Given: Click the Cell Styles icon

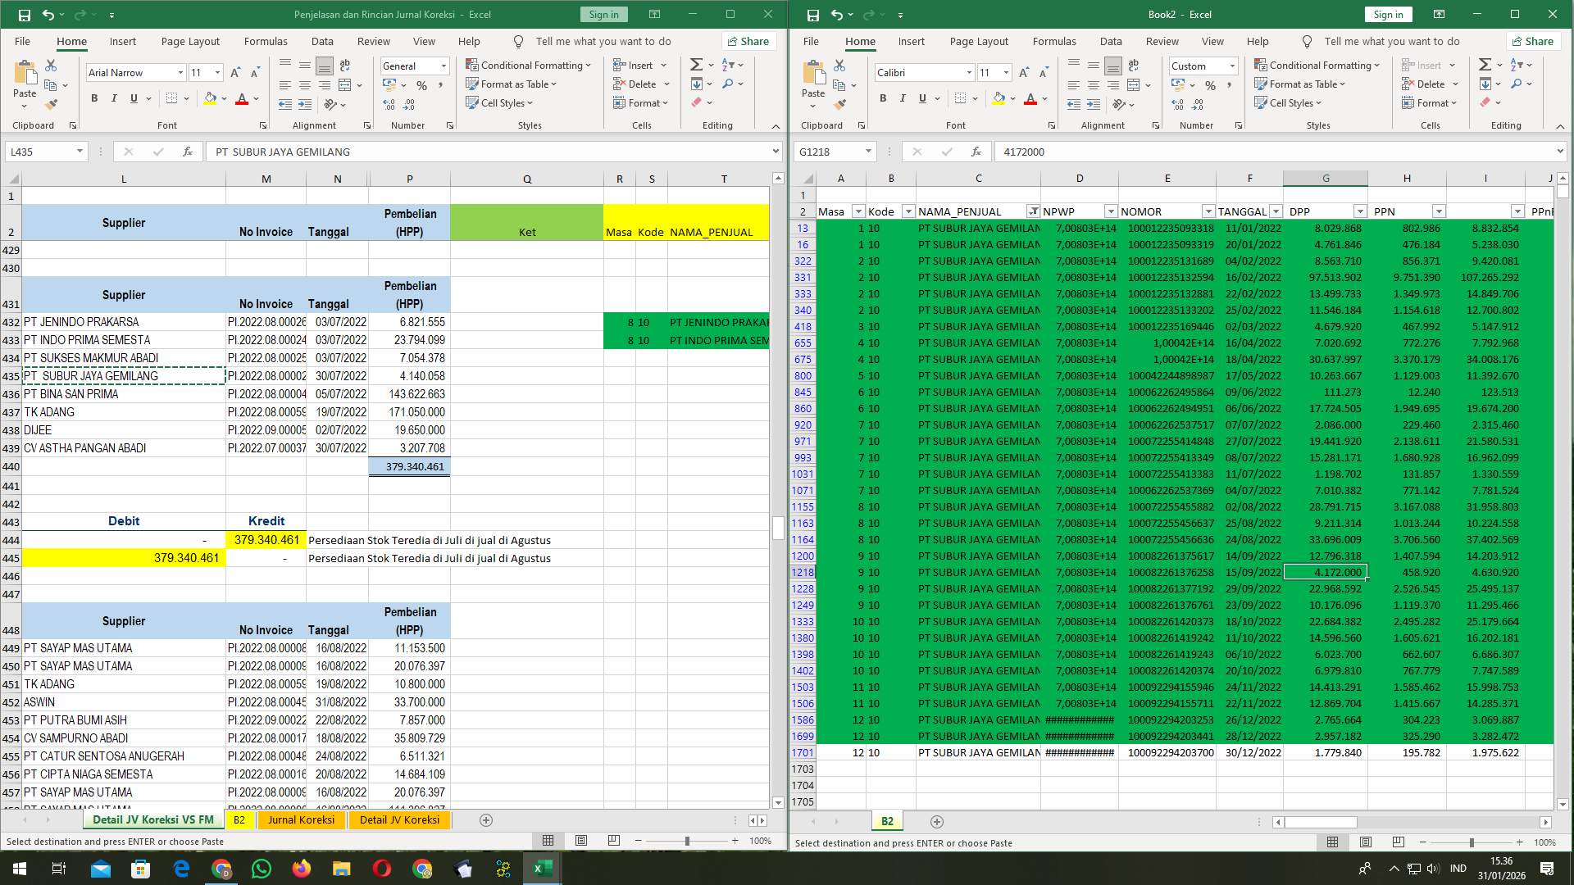Looking at the screenshot, I should (498, 103).
